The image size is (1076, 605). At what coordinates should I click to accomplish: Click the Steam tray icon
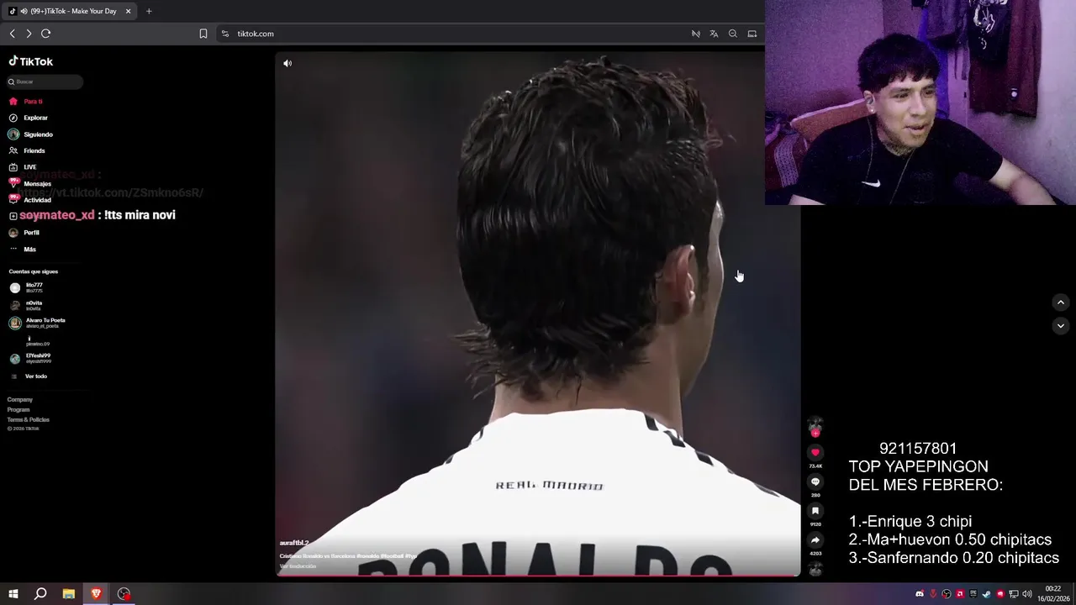coord(987,594)
